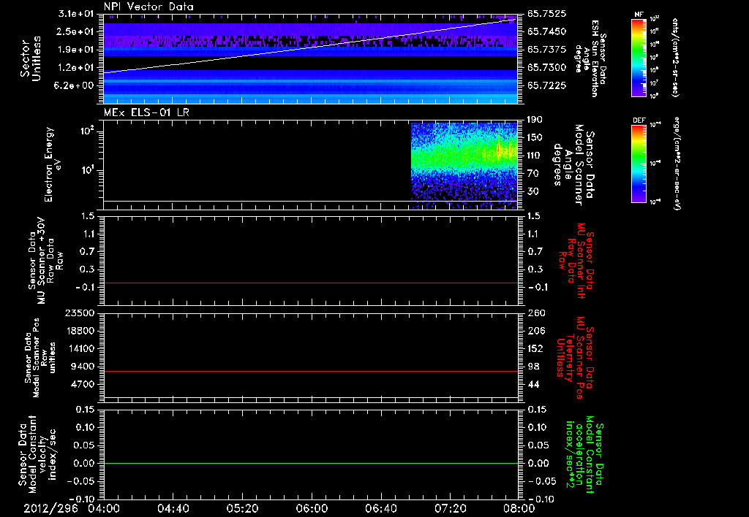The image size is (749, 517).
Task: Click the 4700 scanner position tick label
Action: tap(83, 384)
